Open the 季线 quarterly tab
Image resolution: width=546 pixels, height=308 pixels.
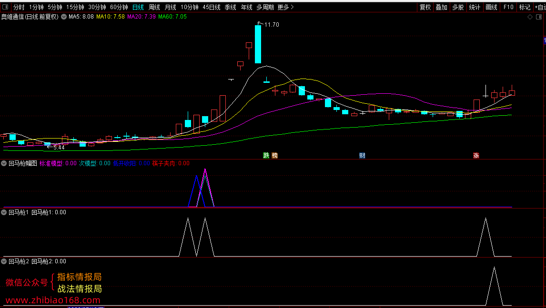230,7
